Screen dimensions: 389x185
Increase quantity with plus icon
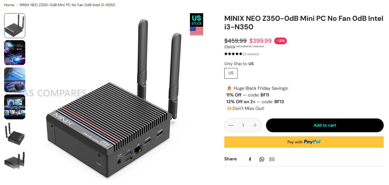point(255,125)
